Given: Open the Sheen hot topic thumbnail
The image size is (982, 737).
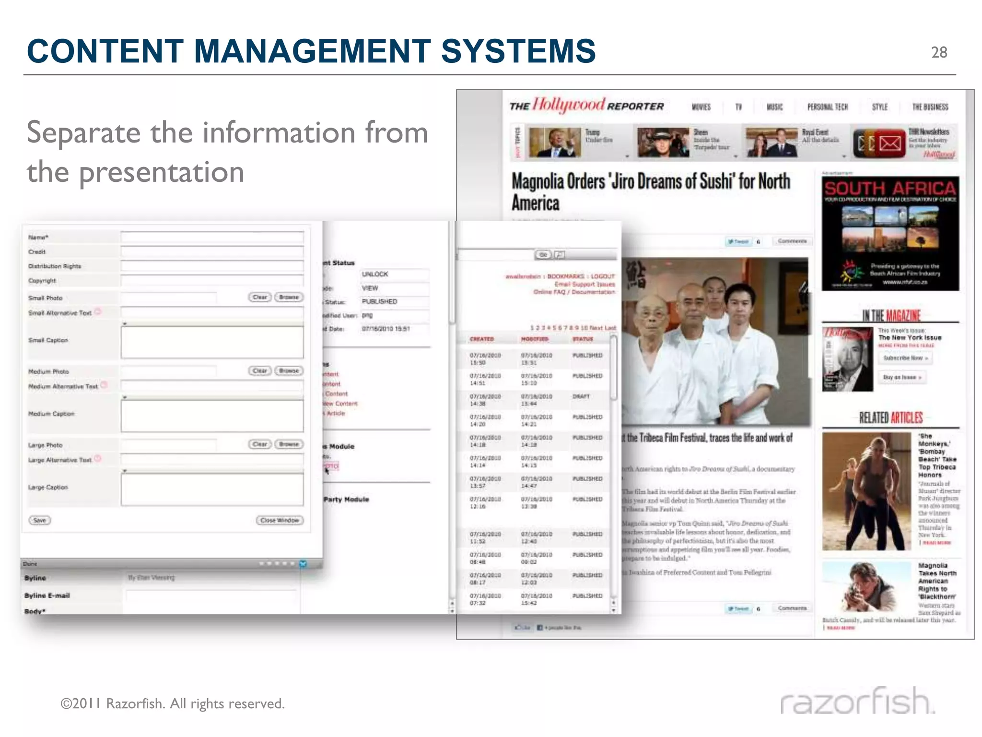Looking at the screenshot, I should 663,143.
